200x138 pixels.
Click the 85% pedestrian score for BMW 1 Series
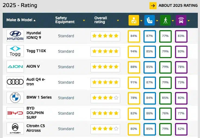pos(165,98)
